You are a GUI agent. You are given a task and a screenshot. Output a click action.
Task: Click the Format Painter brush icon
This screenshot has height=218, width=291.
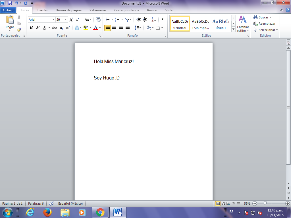coord(19,30)
